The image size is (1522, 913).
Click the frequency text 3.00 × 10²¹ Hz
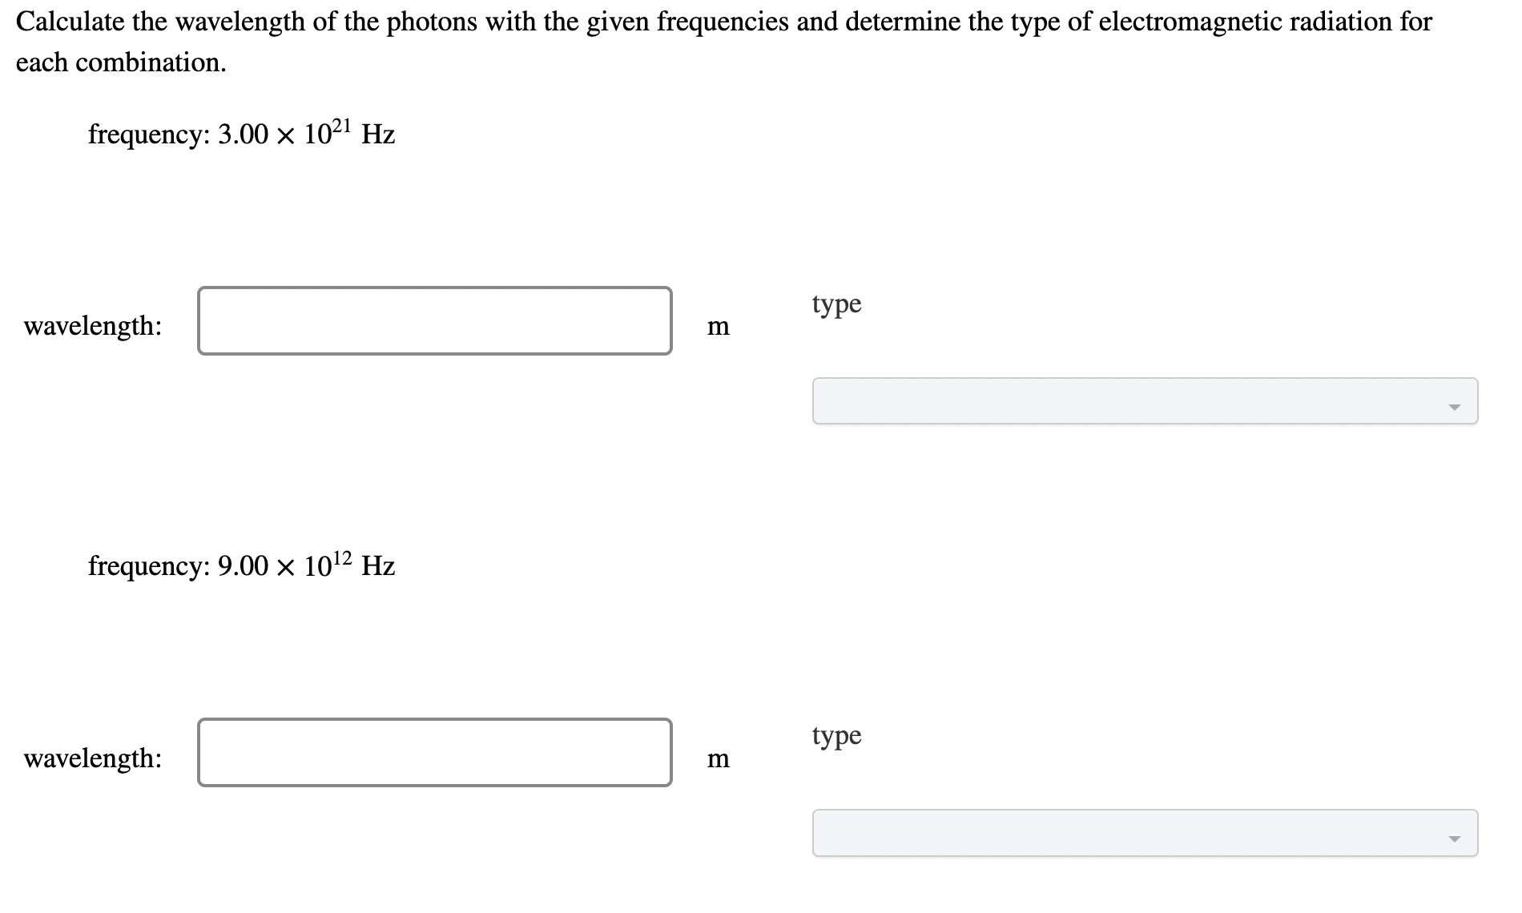click(x=240, y=133)
